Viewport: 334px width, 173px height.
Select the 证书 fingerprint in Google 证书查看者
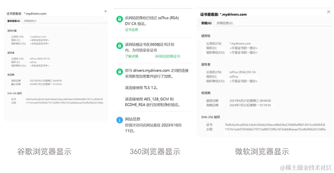(x=64, y=99)
